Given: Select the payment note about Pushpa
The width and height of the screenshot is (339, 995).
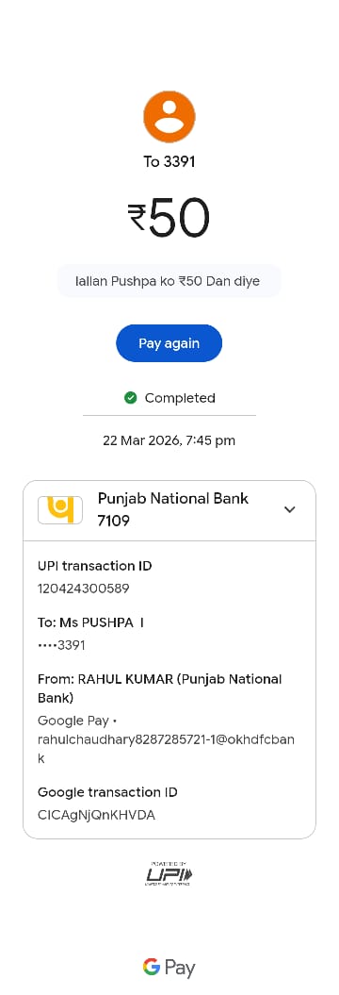Looking at the screenshot, I should 169,281.
